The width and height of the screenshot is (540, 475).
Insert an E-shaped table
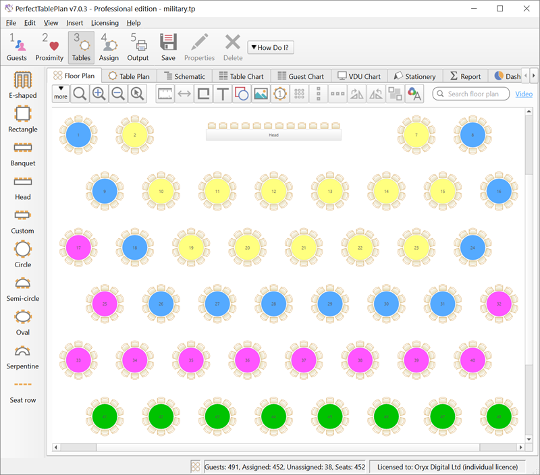coord(23,84)
